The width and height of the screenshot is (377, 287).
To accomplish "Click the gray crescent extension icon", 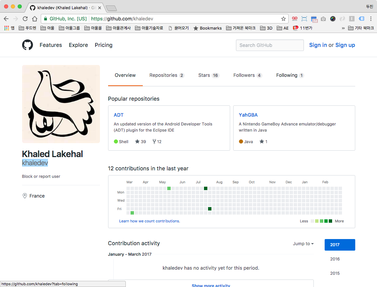I will 342,19.
